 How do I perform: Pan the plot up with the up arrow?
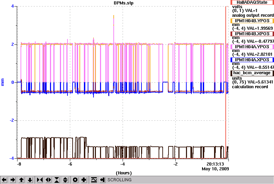coord(21,180)
